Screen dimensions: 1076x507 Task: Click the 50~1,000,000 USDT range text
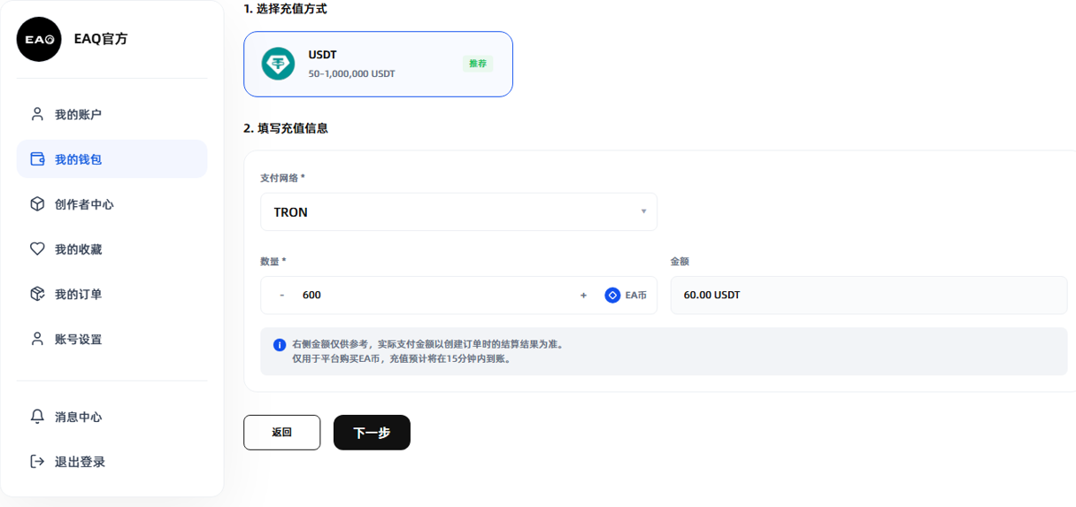tap(351, 73)
